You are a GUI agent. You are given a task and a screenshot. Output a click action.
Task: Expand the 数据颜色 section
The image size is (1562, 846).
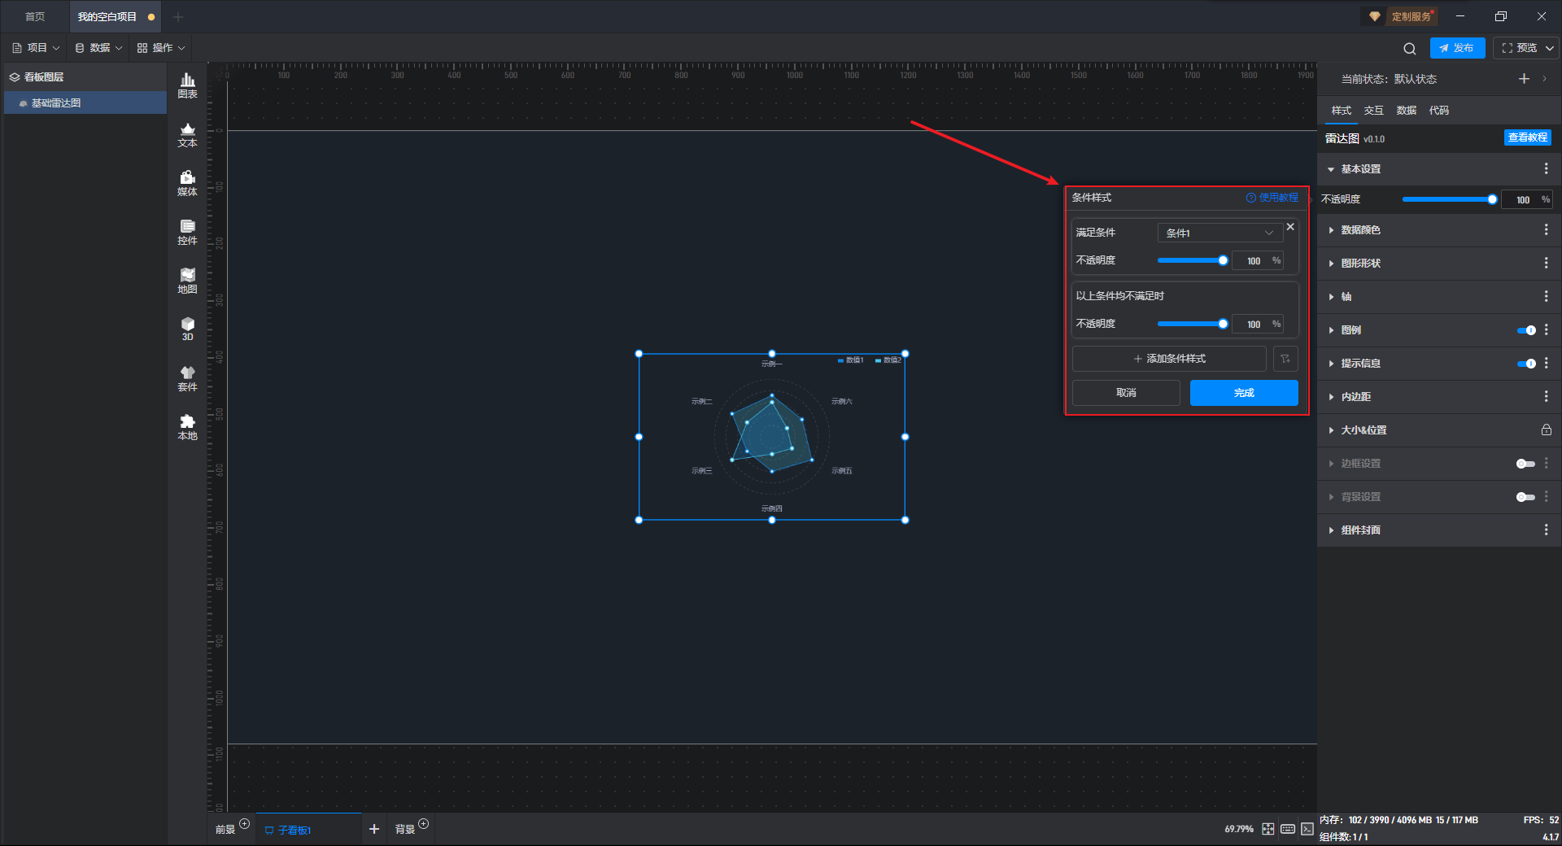(1360, 230)
